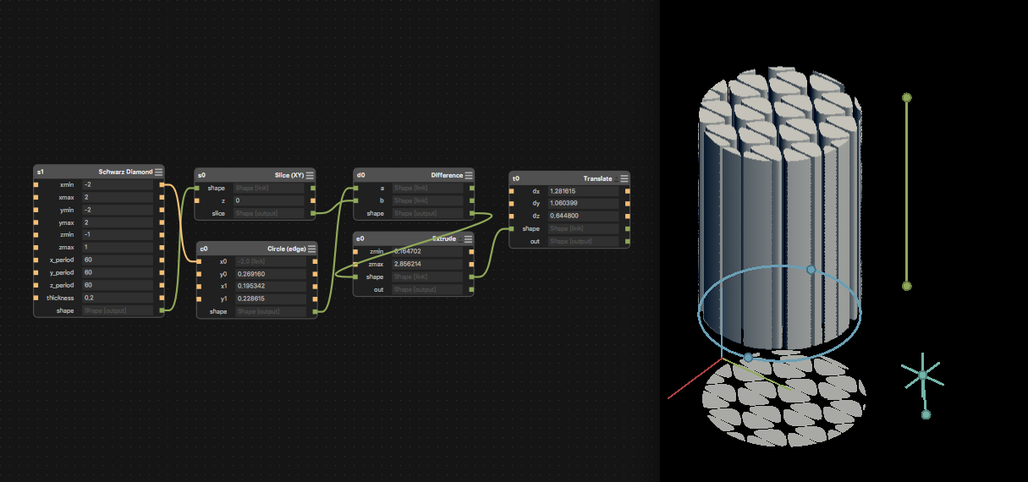The height and width of the screenshot is (482, 1028).
Task: Edit the Translate dy field showing 1.060399
Action: coord(584,204)
